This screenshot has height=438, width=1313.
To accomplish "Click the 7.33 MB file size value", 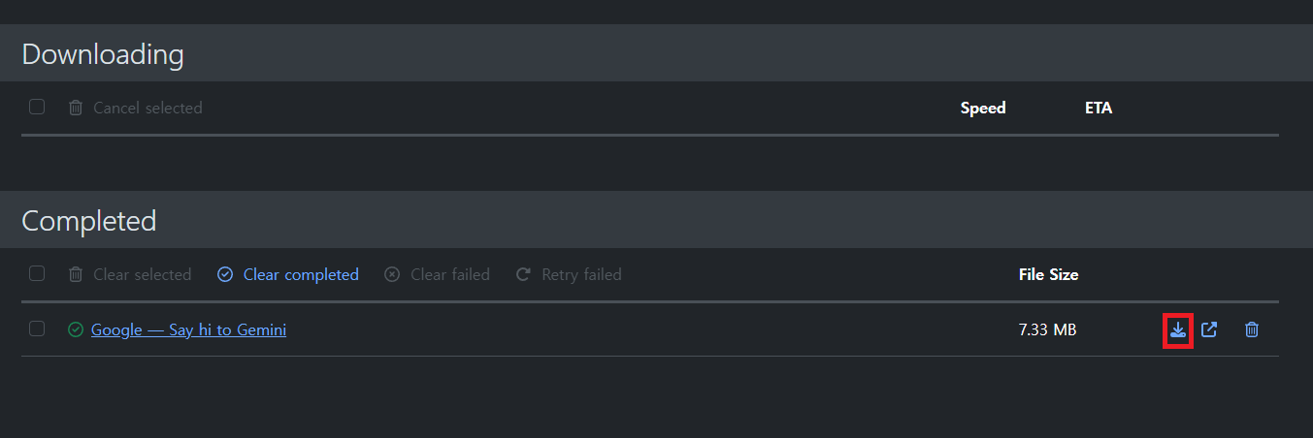I will click(1047, 330).
